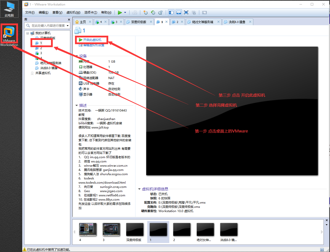Click the 内存 memory device icon
330x252 pixels.
(81, 61)
